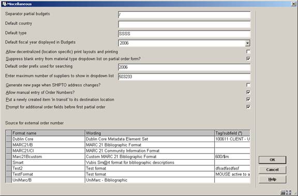The image size is (298, 196).
Task: Click the row selector beside Dublin Core
Action: coord(9,139)
